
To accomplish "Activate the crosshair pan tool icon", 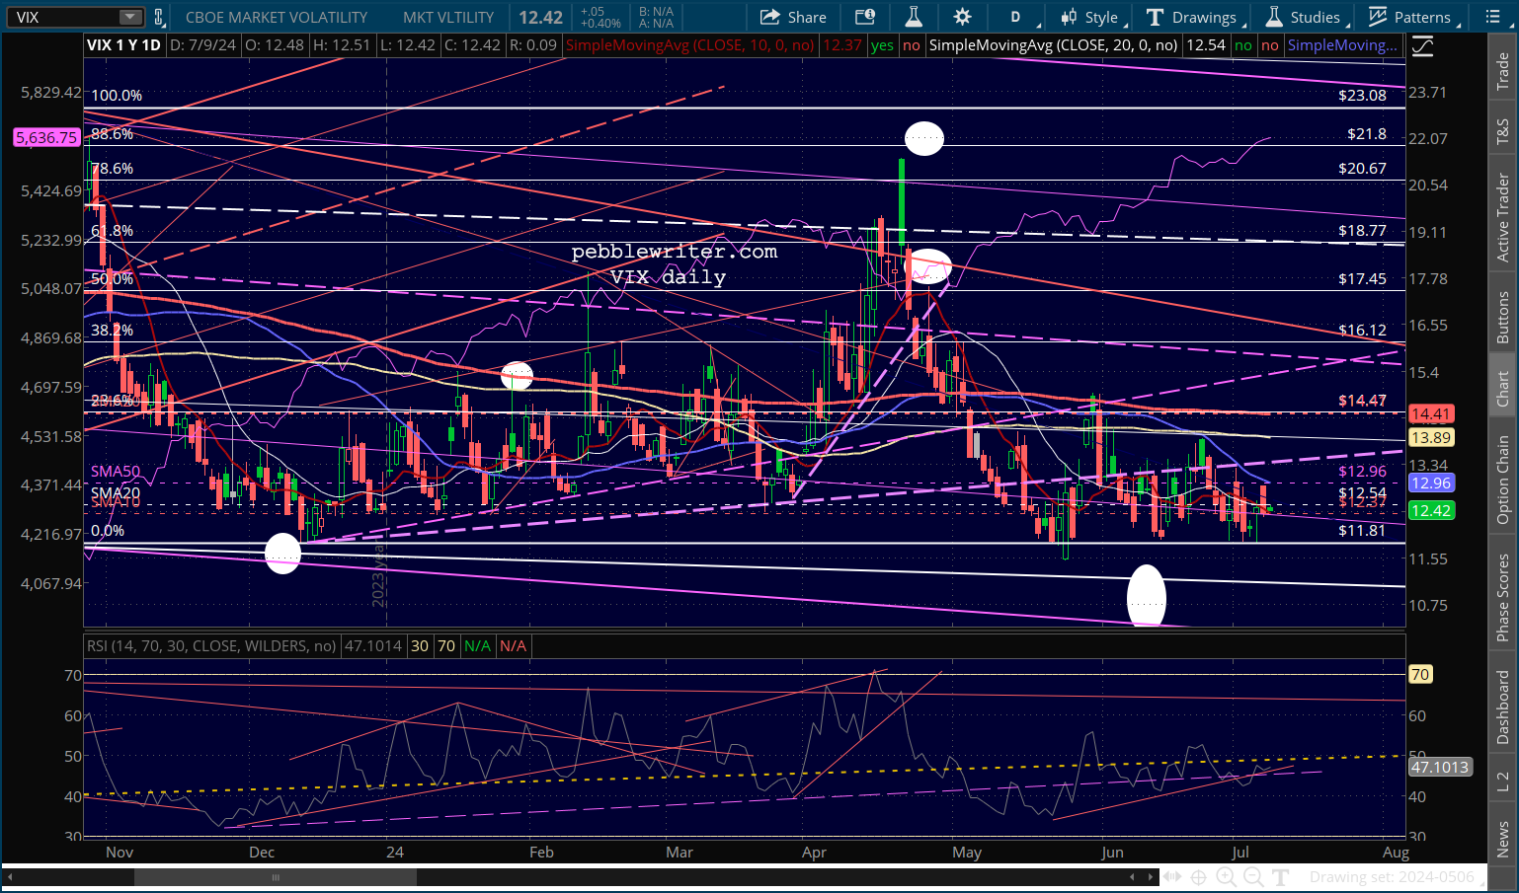I will coord(1198,876).
